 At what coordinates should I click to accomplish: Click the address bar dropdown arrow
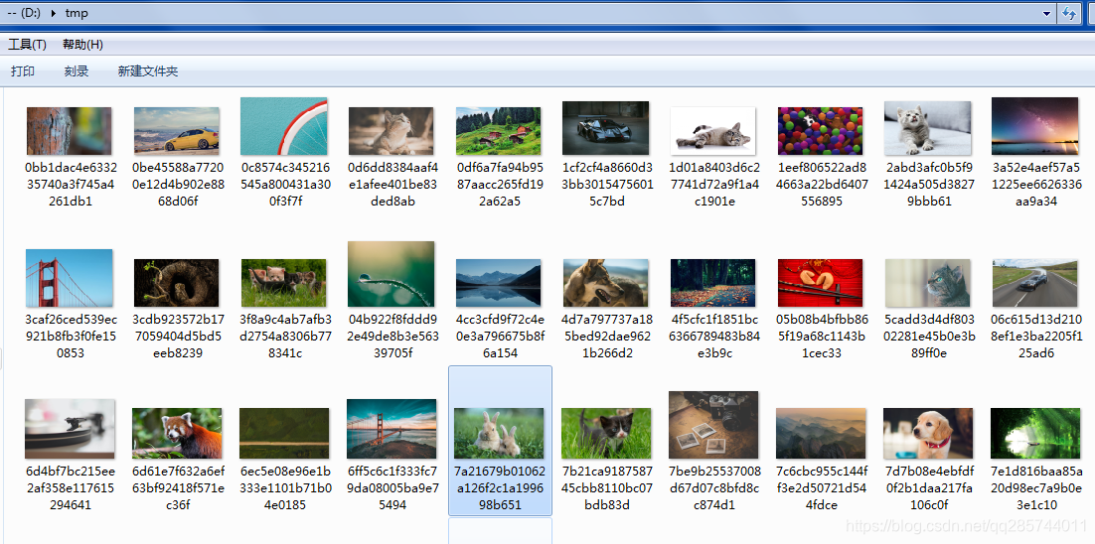tap(1046, 13)
